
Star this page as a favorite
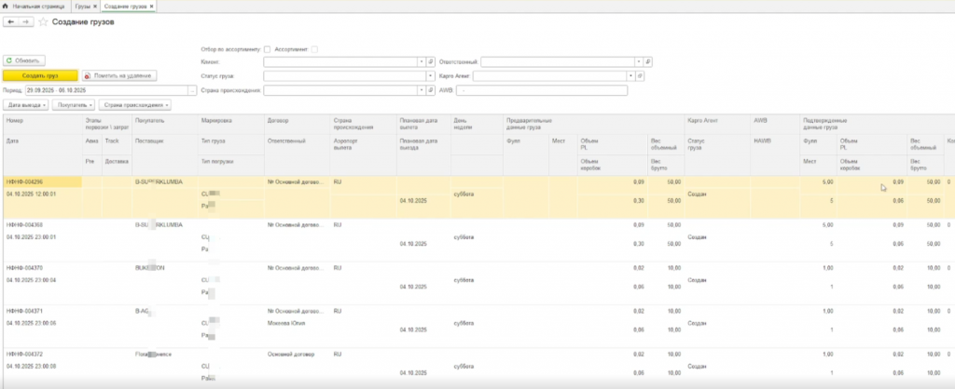click(43, 21)
